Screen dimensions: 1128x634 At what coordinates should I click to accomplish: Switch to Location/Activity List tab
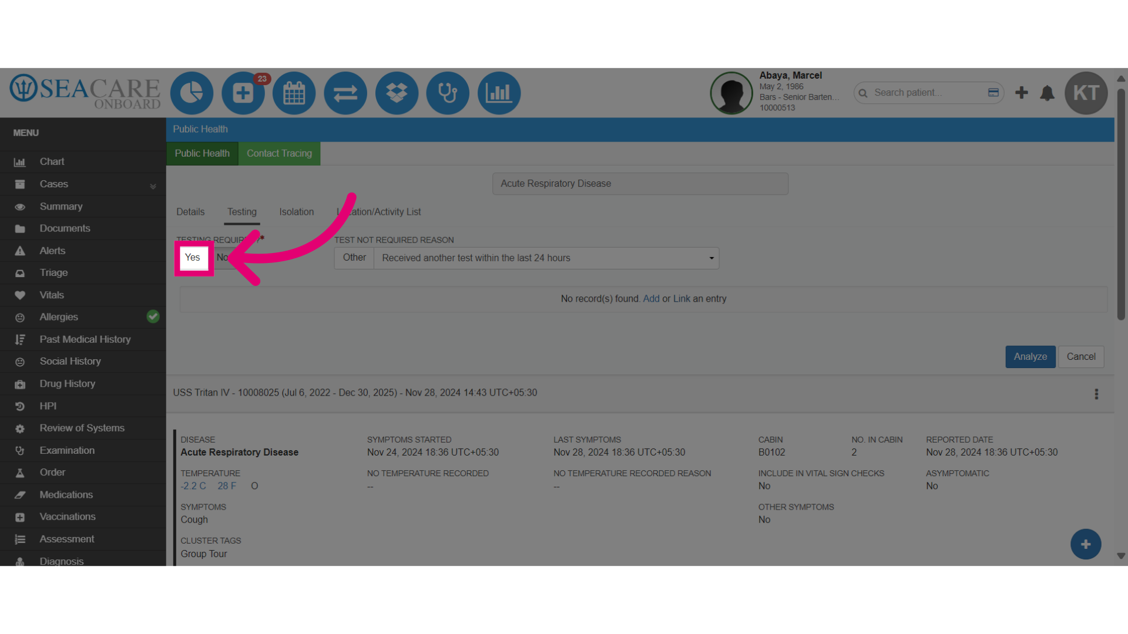click(x=379, y=212)
